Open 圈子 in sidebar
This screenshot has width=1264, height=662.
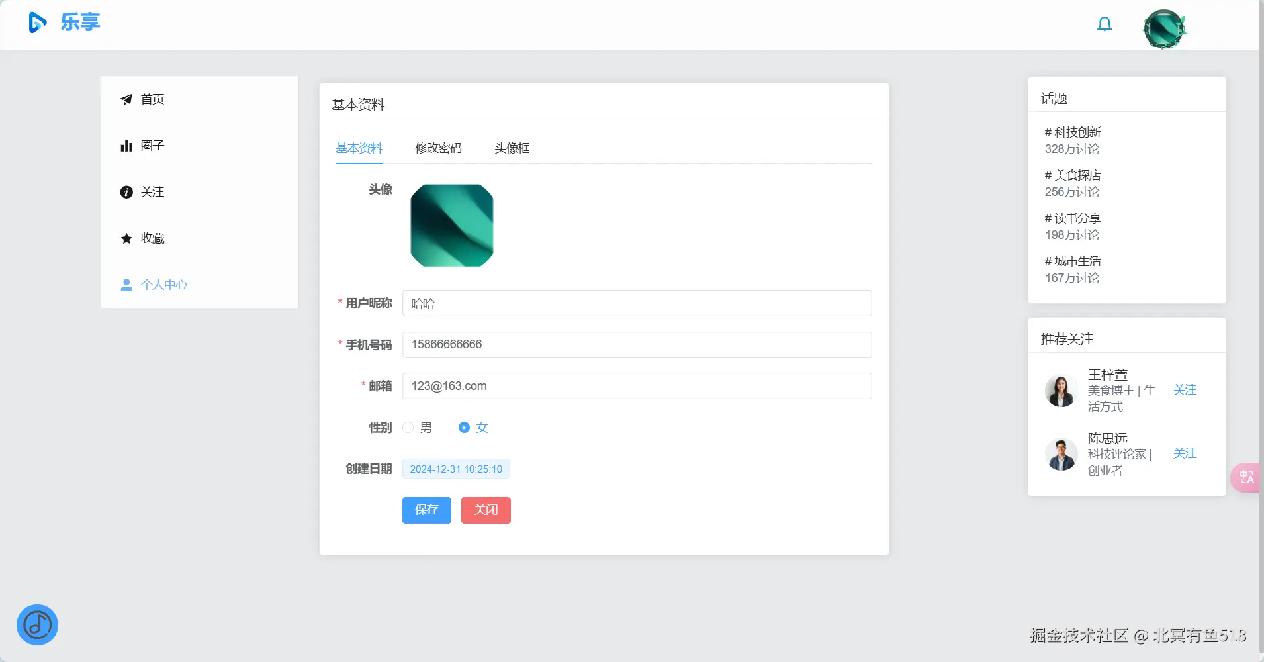click(x=199, y=146)
